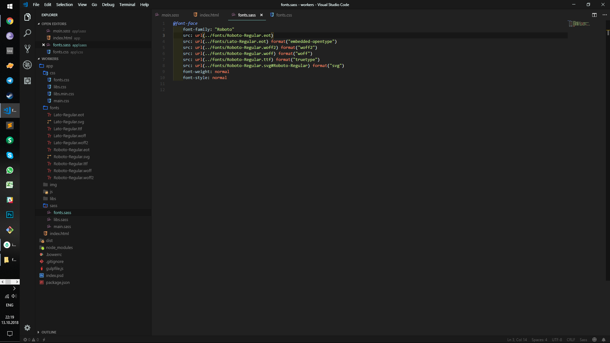610x343 pixels.
Task: Open the Search view in activity bar
Action: click(x=27, y=33)
